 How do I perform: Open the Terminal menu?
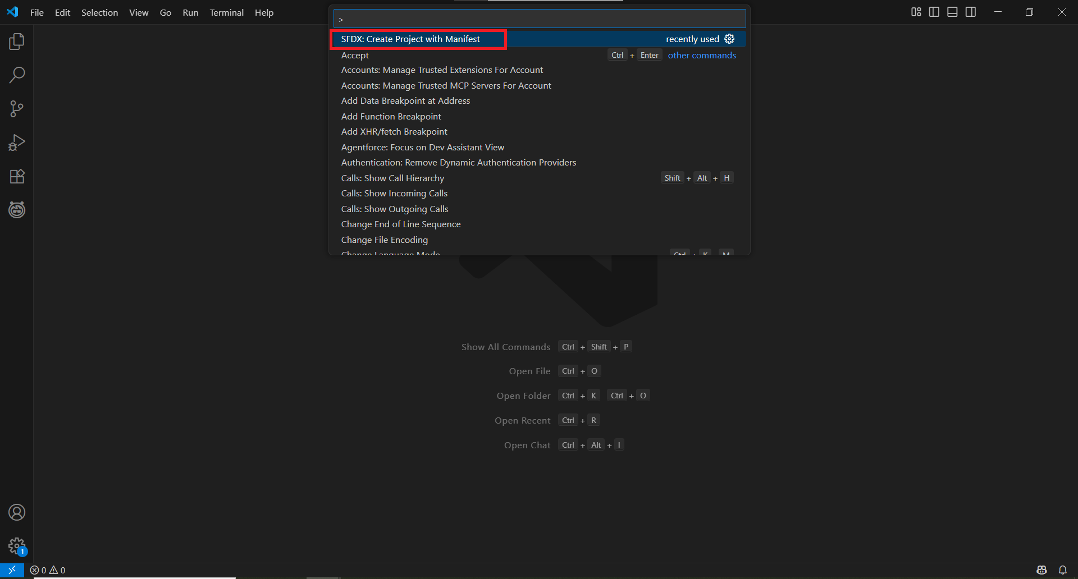pos(226,12)
